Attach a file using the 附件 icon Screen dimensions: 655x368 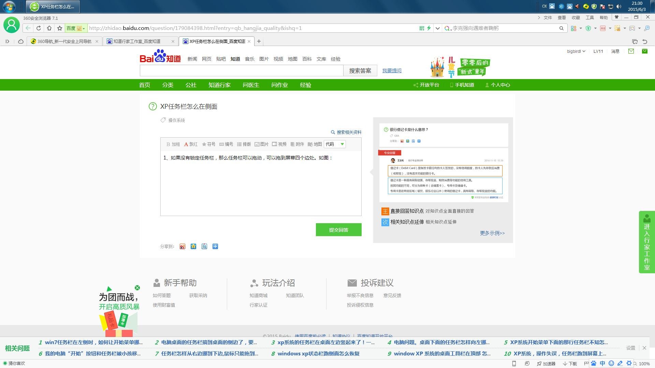pos(297,144)
